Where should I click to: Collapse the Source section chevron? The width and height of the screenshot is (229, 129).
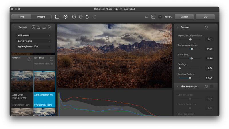click(177, 27)
